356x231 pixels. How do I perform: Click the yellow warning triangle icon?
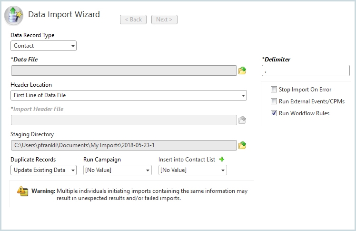coord(23,191)
